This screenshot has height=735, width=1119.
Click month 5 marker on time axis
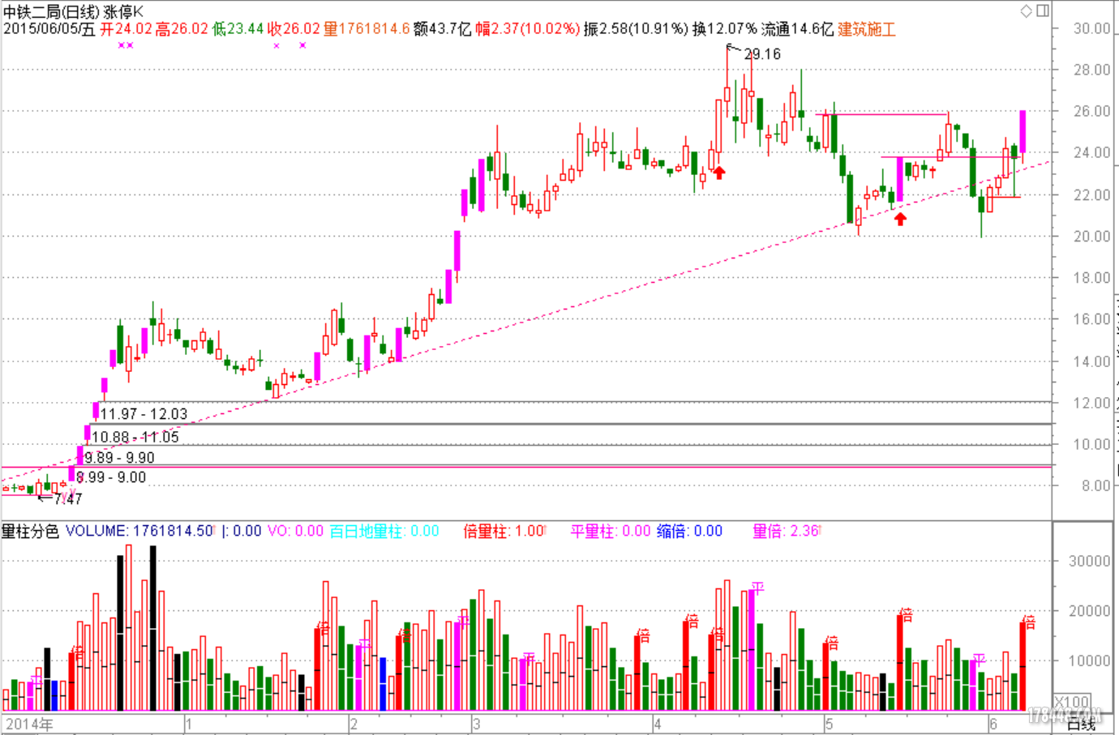pos(829,724)
